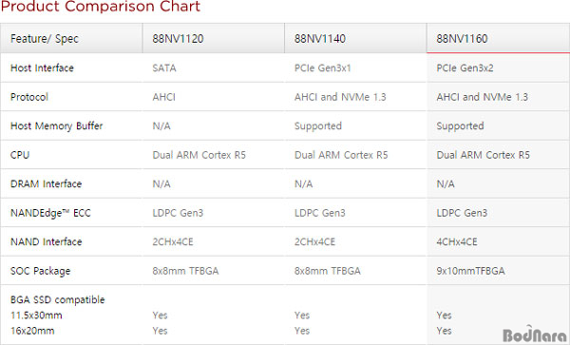
Task: Click the SOC Package row label
Action: pyautogui.click(x=40, y=271)
